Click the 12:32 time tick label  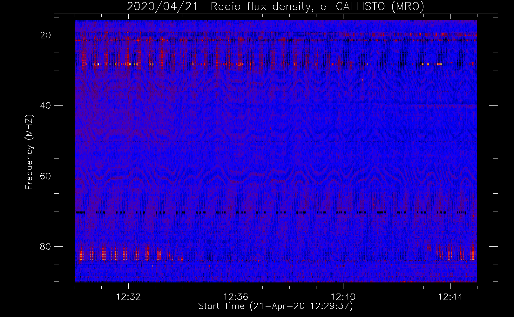[x=128, y=297]
